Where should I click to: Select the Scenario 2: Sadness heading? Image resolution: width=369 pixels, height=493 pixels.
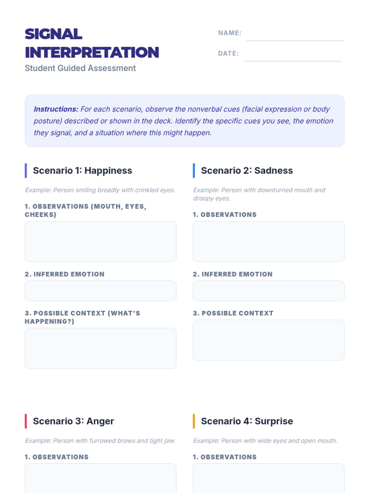(x=247, y=170)
